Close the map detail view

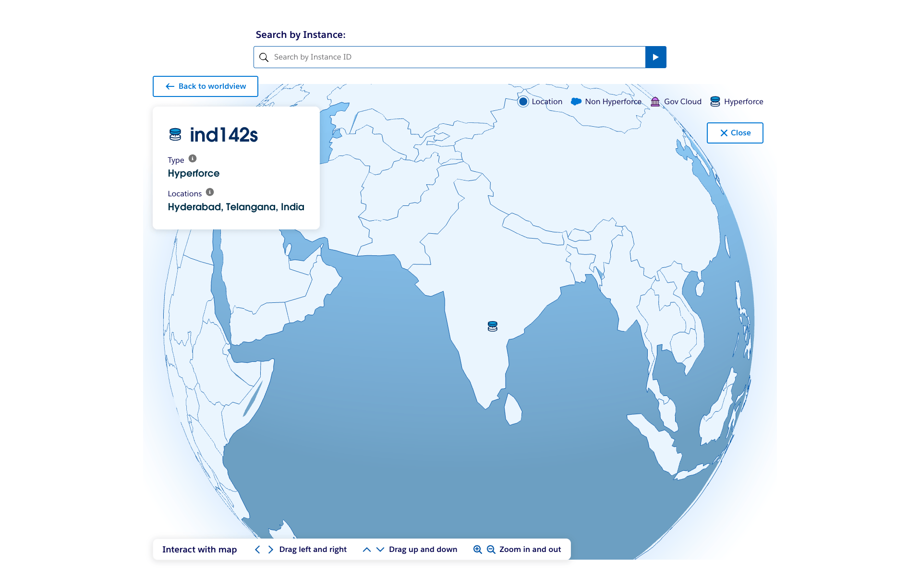pyautogui.click(x=735, y=133)
